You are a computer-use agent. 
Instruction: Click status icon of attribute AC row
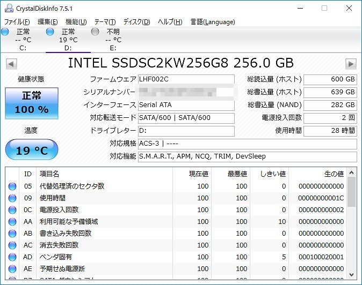tap(12, 245)
